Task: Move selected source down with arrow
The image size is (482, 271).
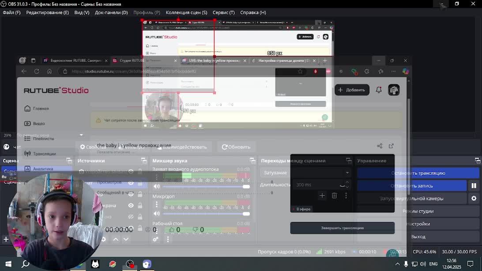Action: pos(126,239)
